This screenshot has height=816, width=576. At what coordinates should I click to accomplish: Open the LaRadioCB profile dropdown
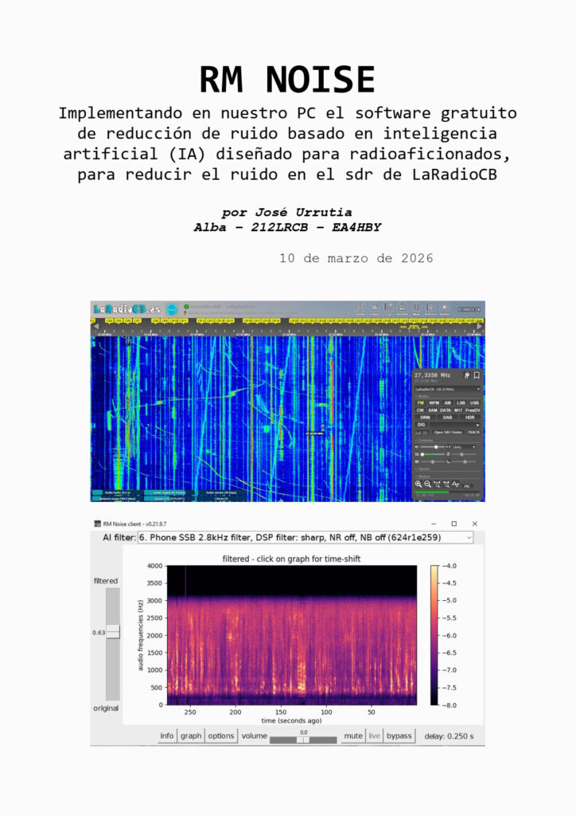447,389
